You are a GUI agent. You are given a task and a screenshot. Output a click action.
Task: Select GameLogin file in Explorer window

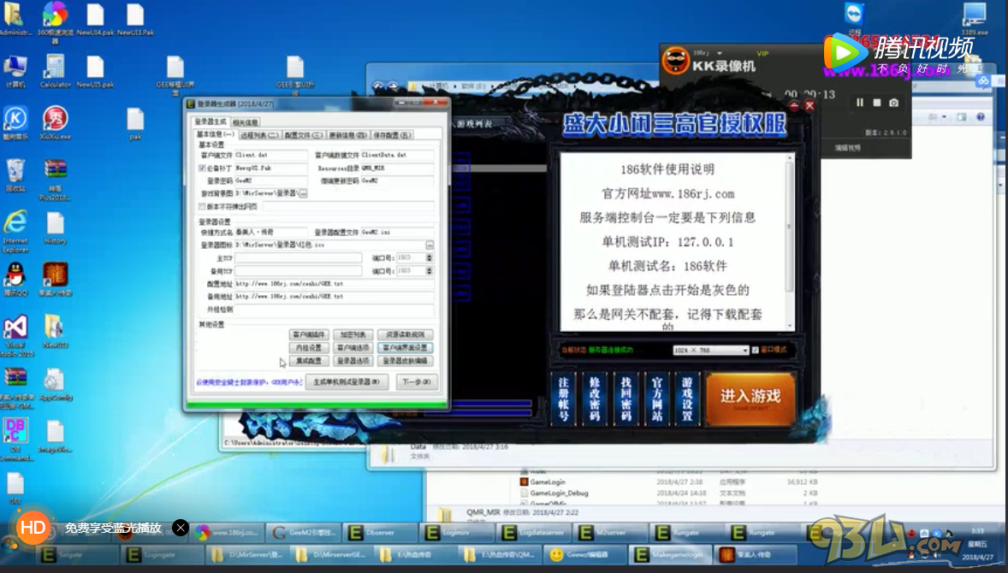coord(547,481)
